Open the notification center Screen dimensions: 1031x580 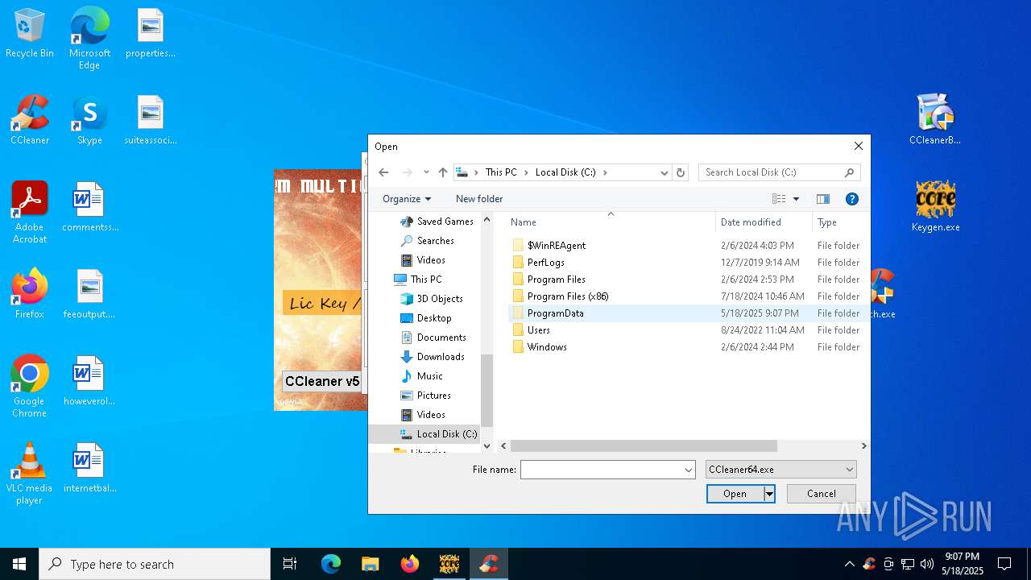click(1004, 564)
